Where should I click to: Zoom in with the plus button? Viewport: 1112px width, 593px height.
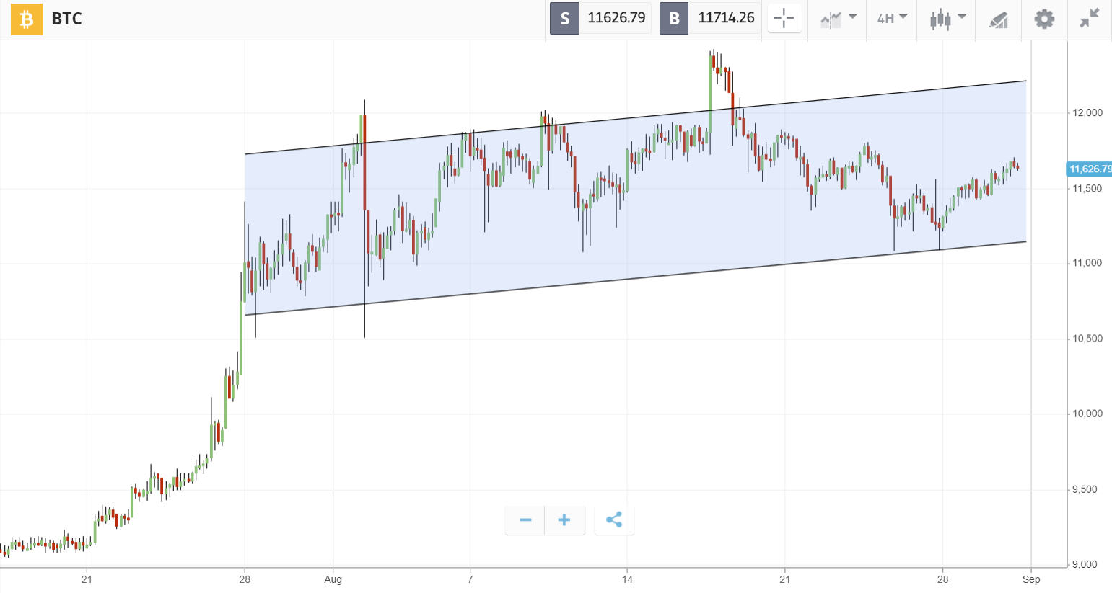click(564, 520)
